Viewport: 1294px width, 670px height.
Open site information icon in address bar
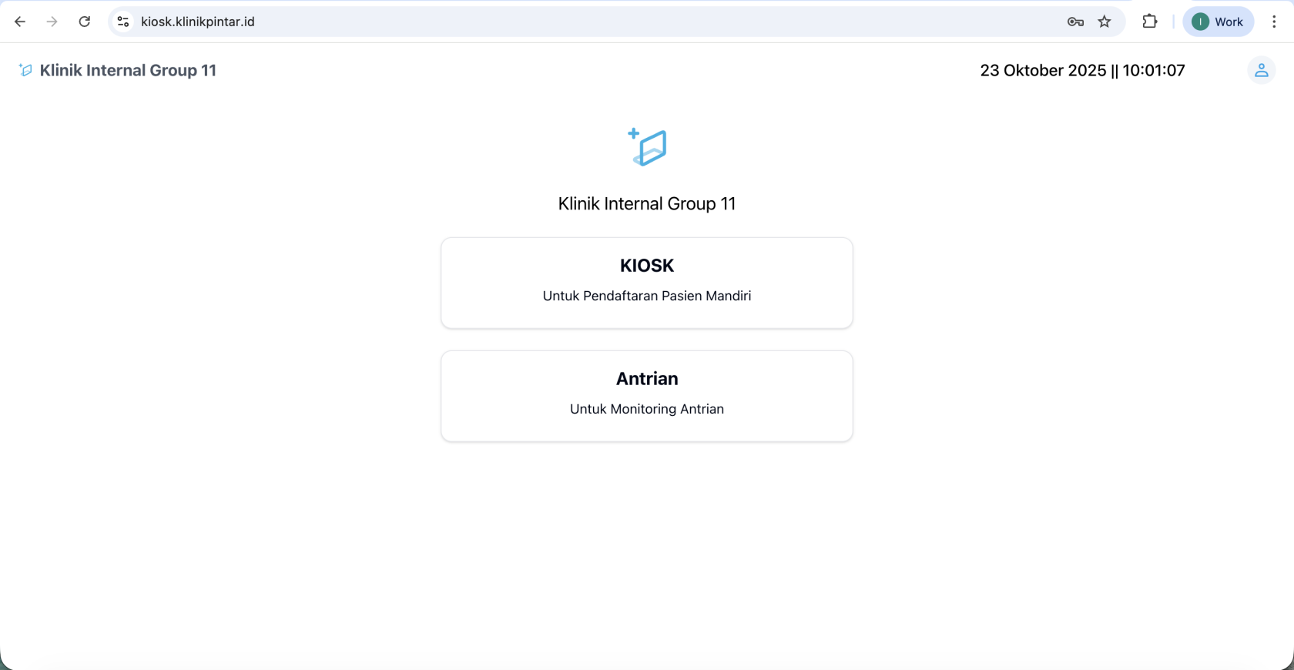(123, 22)
